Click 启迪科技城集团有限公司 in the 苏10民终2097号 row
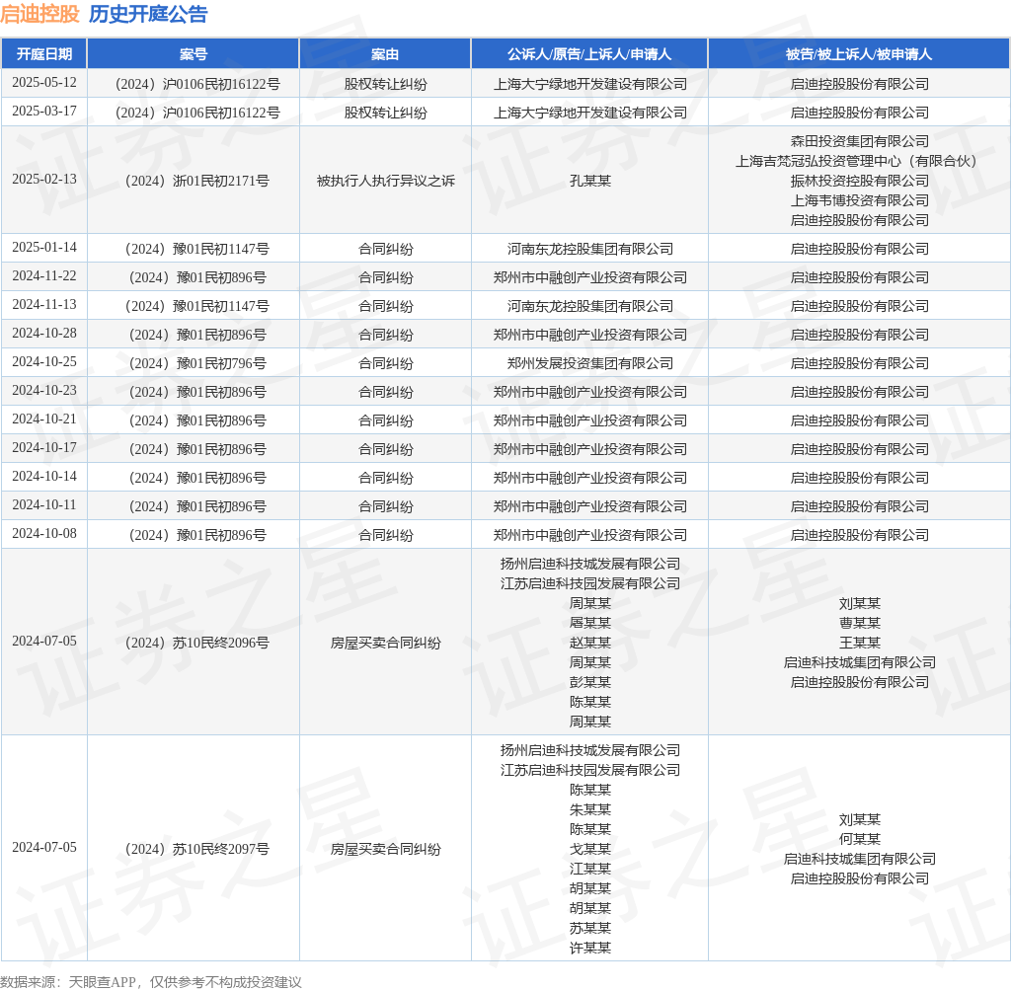This screenshot has width=1011, height=991. coord(860,859)
